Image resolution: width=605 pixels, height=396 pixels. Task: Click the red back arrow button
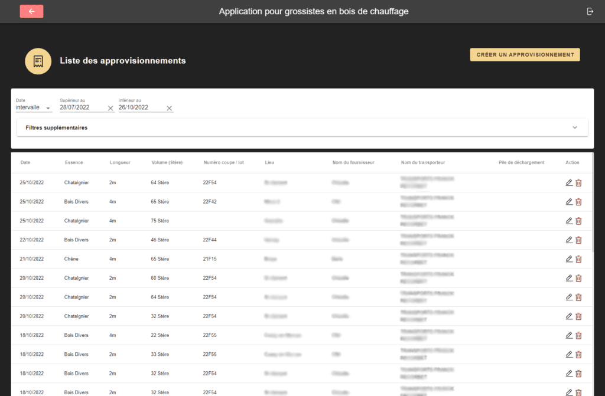click(31, 11)
